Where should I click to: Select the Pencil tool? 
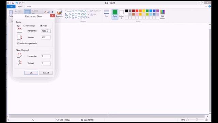point(45,12)
